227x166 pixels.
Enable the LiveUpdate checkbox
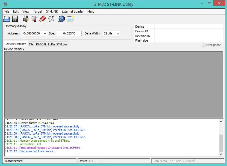coord(204,45)
